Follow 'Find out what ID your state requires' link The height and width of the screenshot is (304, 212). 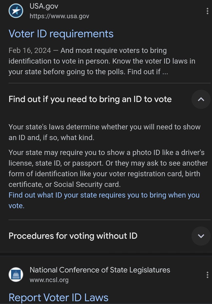point(104,195)
